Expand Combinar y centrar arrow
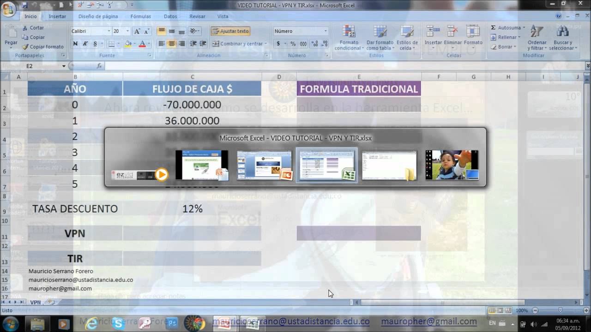The image size is (591, 332). (265, 44)
